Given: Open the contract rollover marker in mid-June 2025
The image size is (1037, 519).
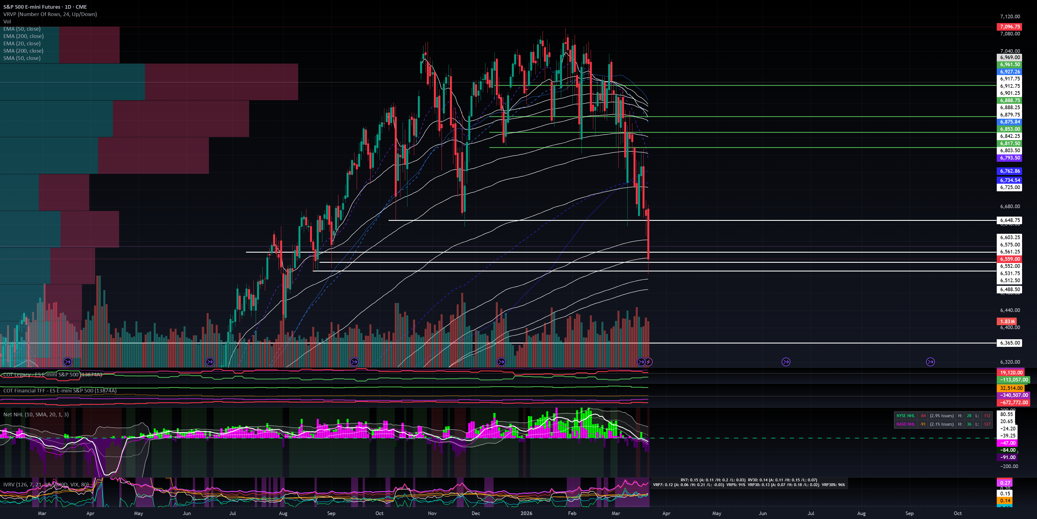Looking at the screenshot, I should point(210,362).
